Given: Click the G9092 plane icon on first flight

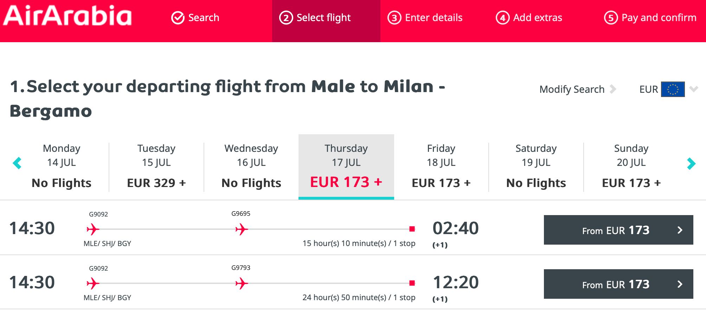Looking at the screenshot, I should tap(93, 229).
